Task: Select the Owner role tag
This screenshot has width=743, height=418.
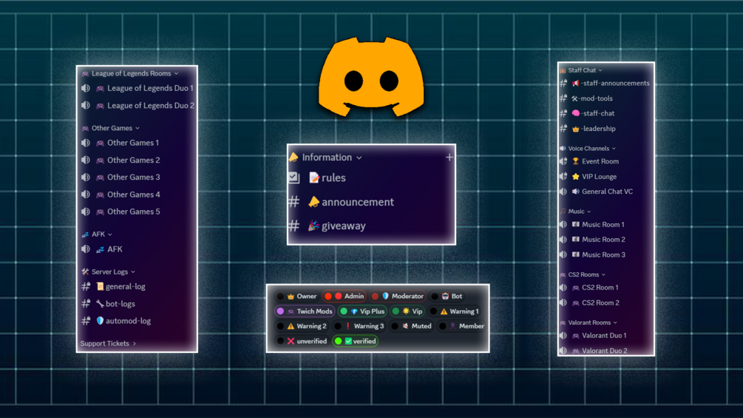Action: tap(297, 296)
